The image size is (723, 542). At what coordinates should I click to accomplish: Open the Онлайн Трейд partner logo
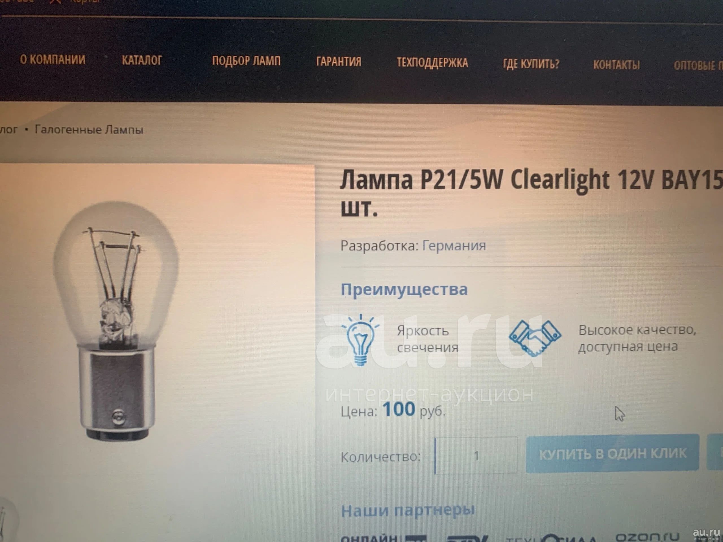coord(384,538)
